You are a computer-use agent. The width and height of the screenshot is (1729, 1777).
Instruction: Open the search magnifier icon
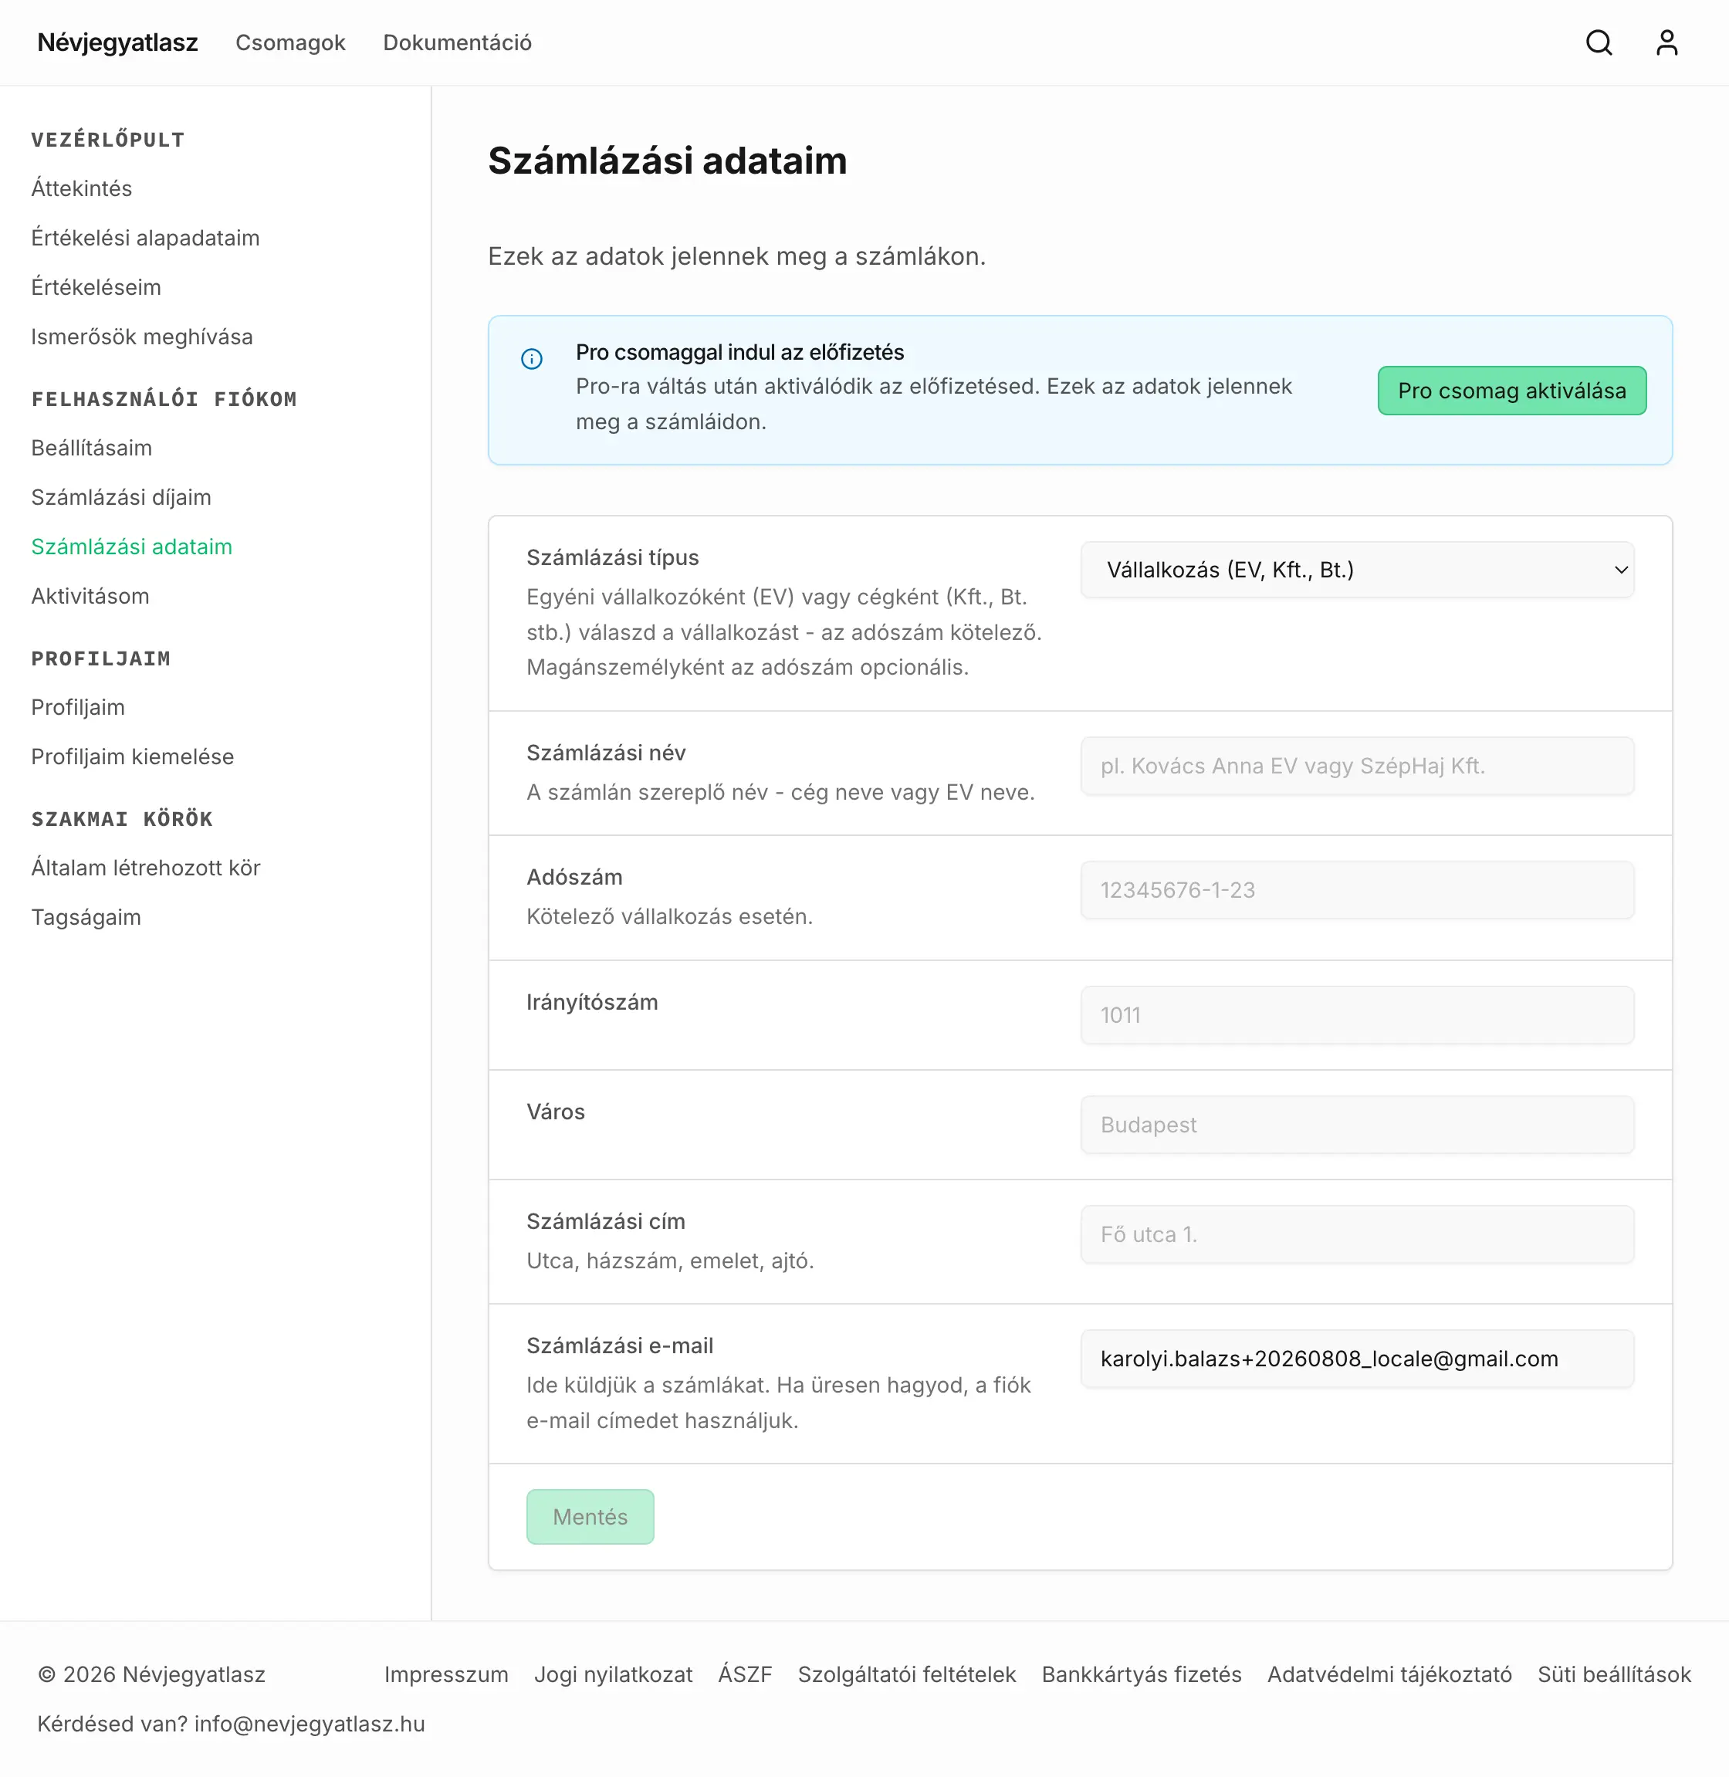click(1599, 42)
